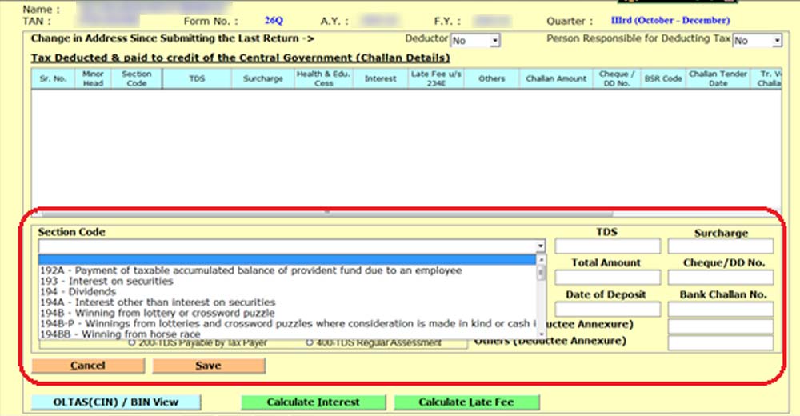800x416 pixels.
Task: Choose 194 - Dividends from list
Action: [76, 292]
